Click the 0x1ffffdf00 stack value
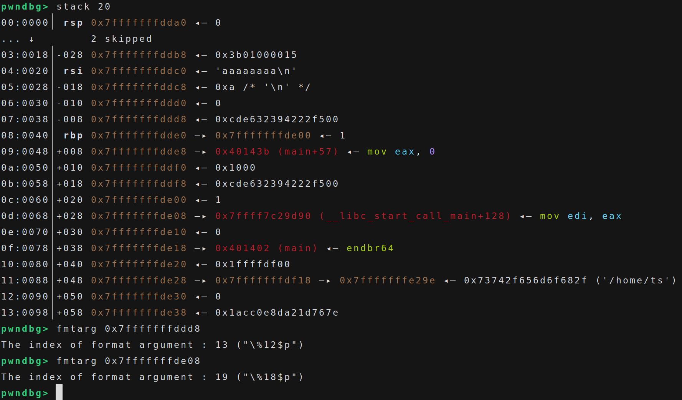This screenshot has width=682, height=400. pyautogui.click(x=253, y=265)
